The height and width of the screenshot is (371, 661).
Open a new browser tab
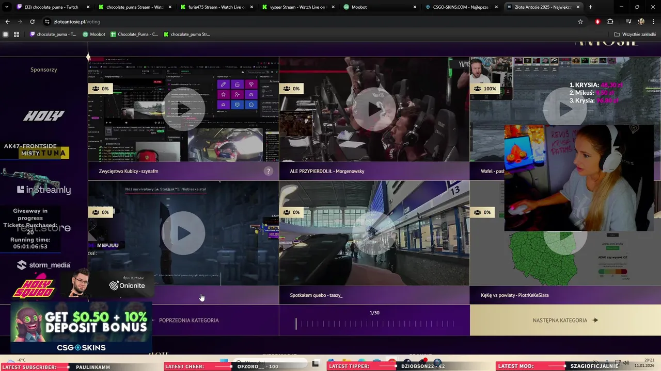pyautogui.click(x=590, y=7)
